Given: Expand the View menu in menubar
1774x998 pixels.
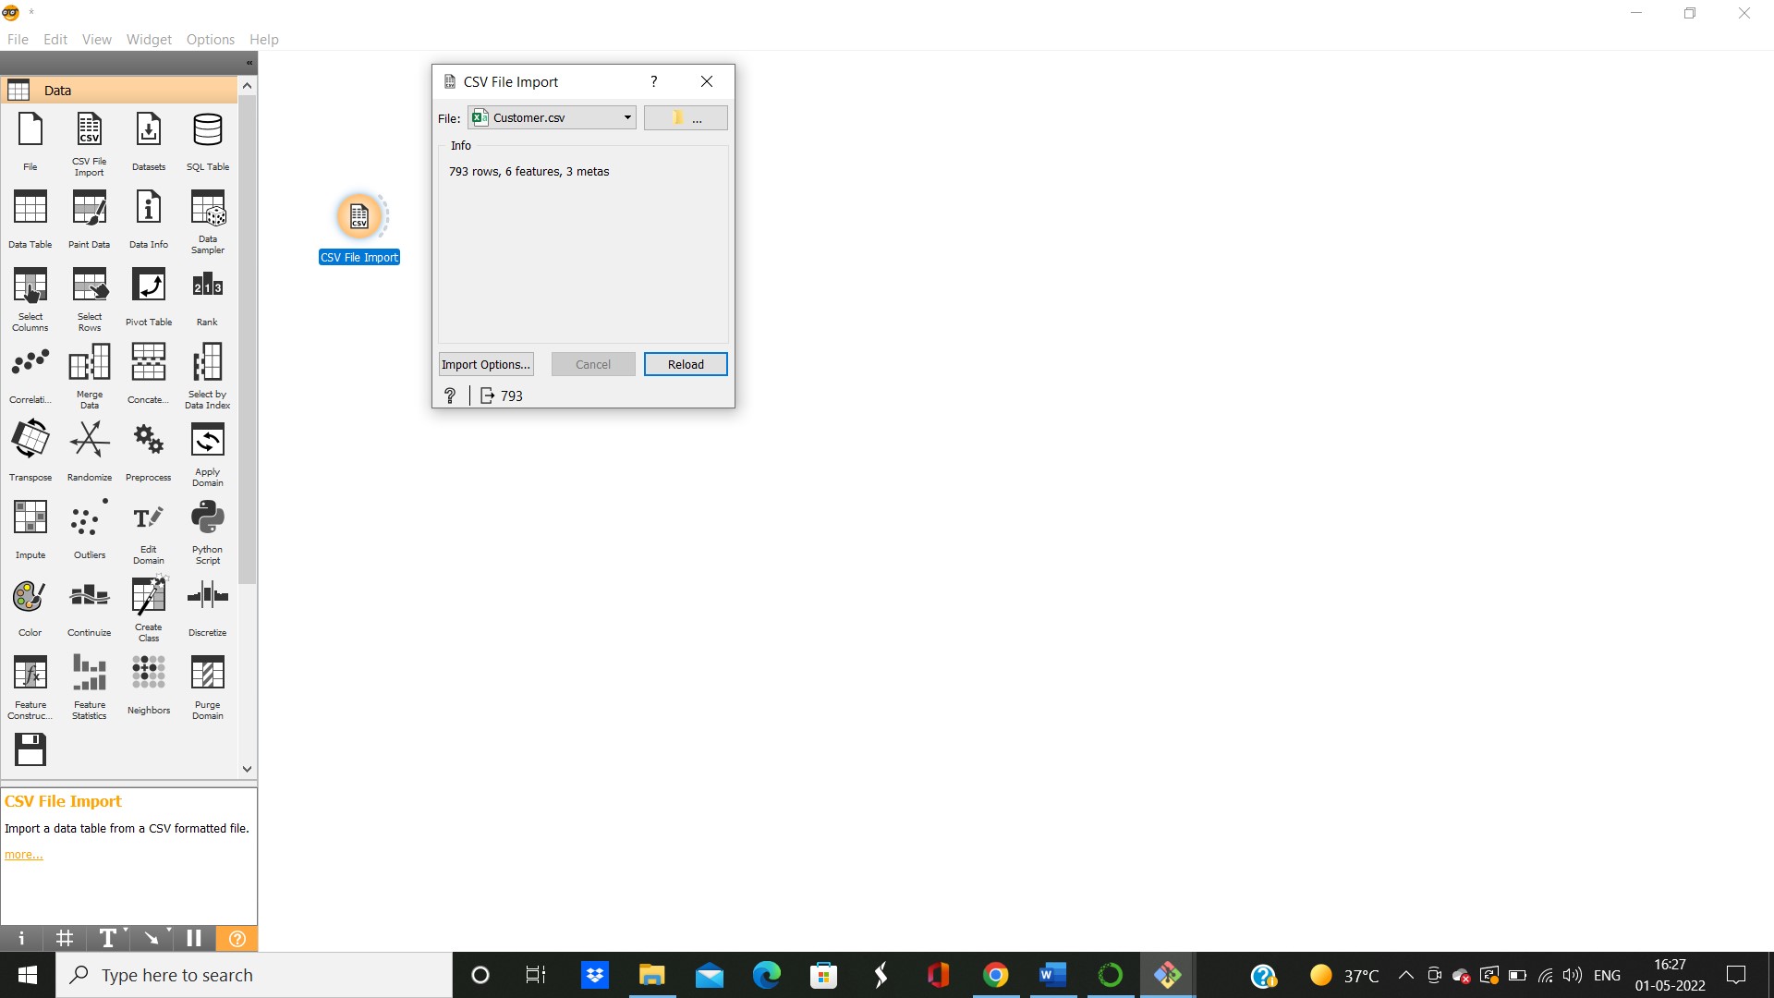Looking at the screenshot, I should click(x=96, y=39).
